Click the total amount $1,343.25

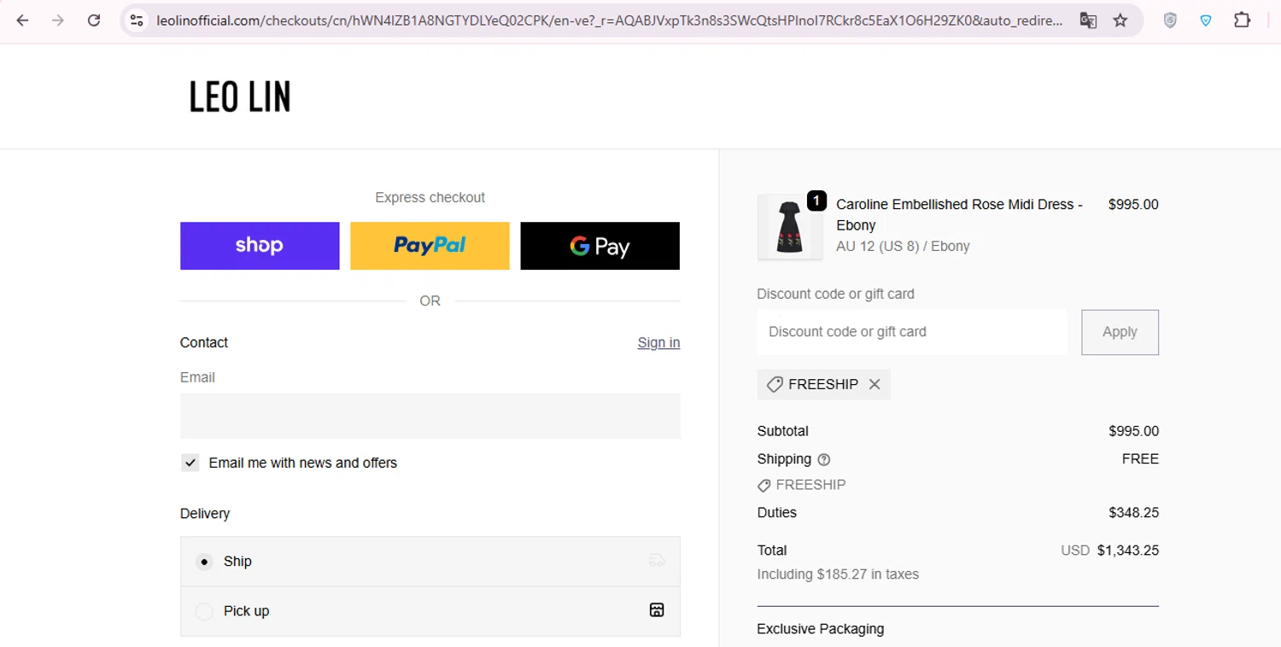[1128, 551]
